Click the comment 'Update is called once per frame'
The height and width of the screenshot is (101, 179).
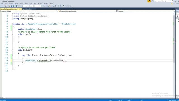(38, 47)
